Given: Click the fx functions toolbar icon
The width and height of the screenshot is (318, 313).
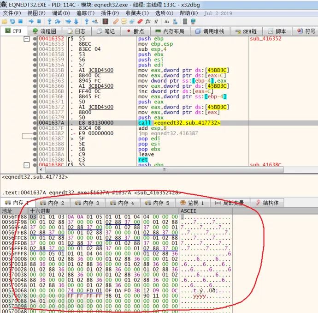Looking at the screenshot, I should tap(147, 22).
